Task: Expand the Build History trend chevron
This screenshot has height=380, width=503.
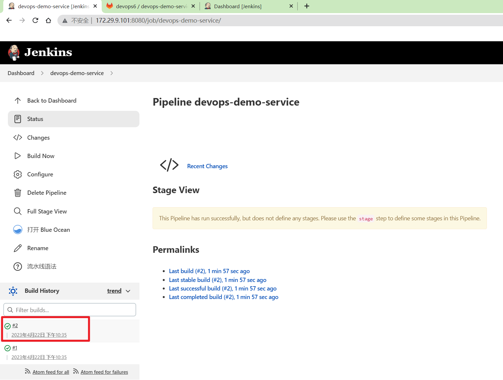Action: pyautogui.click(x=128, y=291)
